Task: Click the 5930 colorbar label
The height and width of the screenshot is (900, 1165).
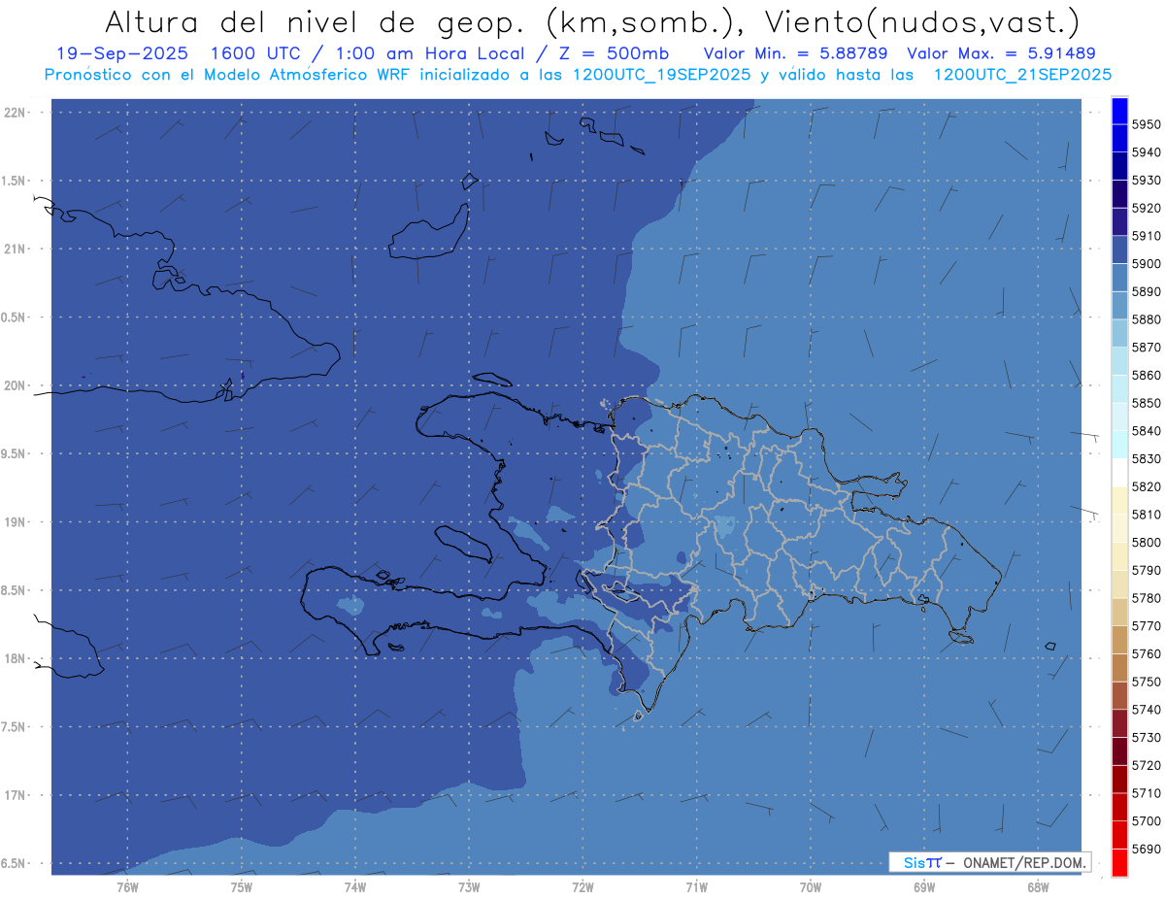Action: [1146, 181]
